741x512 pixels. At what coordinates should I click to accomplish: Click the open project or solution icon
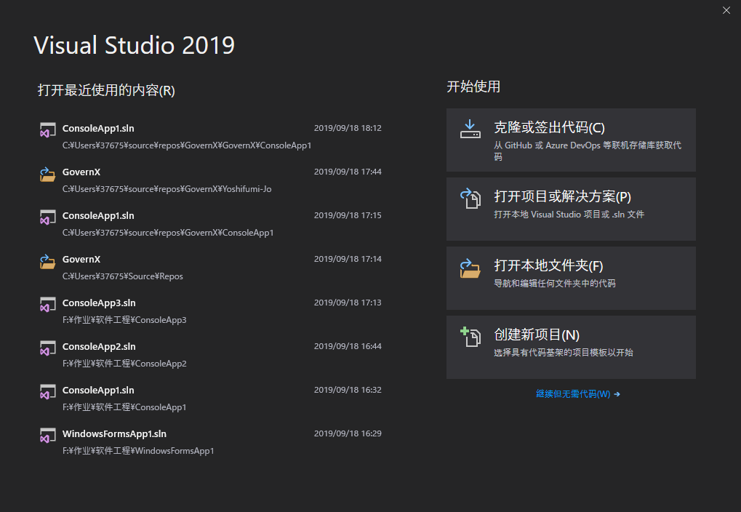pyautogui.click(x=470, y=198)
